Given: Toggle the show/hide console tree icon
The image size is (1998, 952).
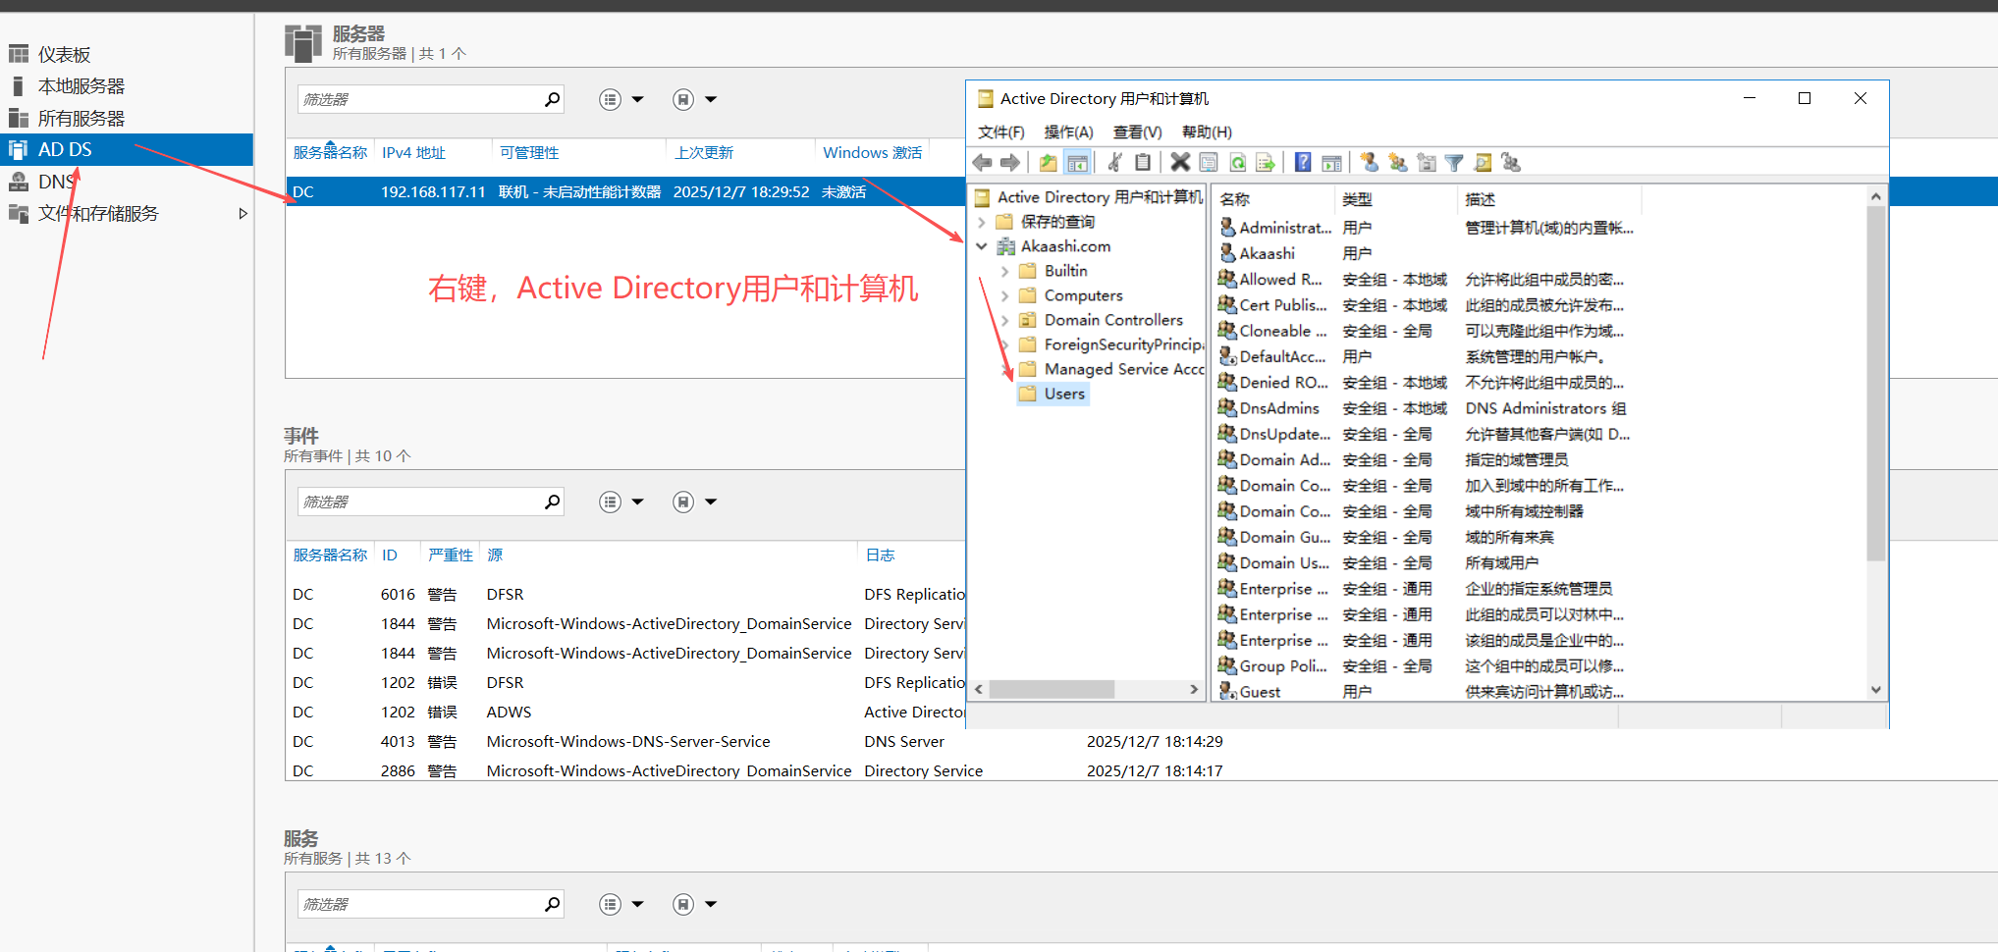Looking at the screenshot, I should click(x=1077, y=163).
